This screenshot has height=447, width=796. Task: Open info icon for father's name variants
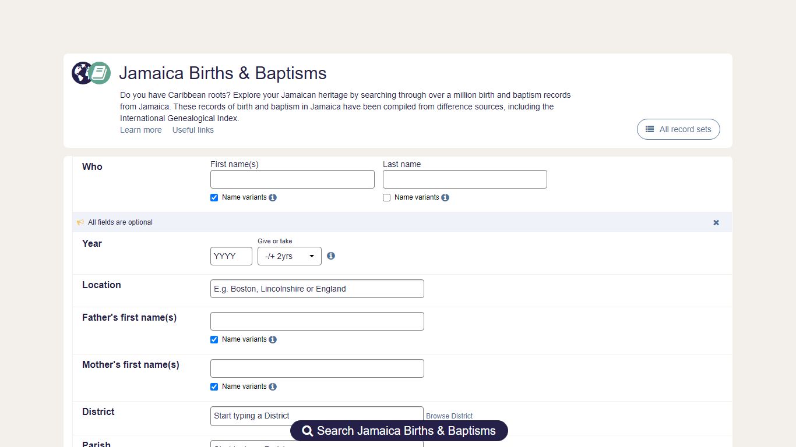273,339
